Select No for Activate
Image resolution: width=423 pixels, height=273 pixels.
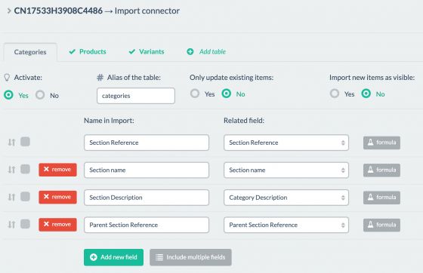pyautogui.click(x=40, y=95)
